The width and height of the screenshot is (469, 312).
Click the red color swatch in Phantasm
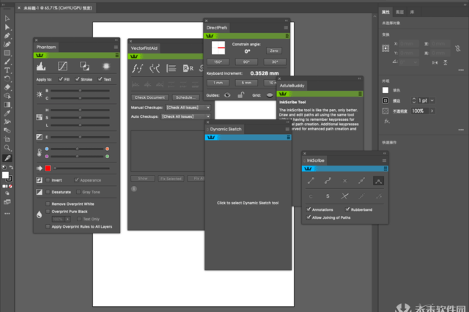point(48,168)
